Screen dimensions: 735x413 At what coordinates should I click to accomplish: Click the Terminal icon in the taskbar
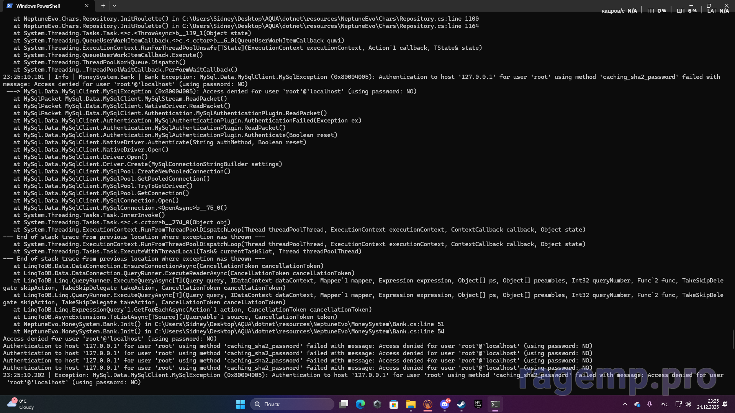[495, 404]
